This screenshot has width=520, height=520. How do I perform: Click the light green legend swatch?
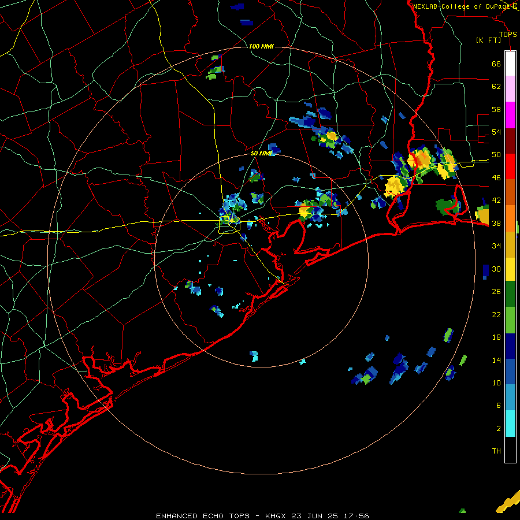[x=510, y=320]
